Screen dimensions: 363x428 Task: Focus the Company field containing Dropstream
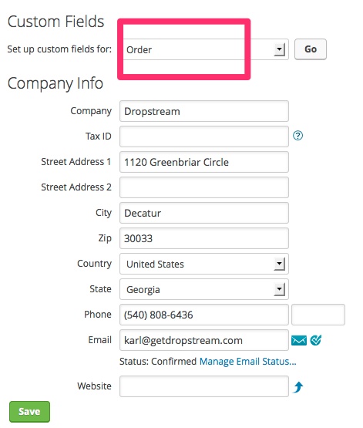point(204,111)
